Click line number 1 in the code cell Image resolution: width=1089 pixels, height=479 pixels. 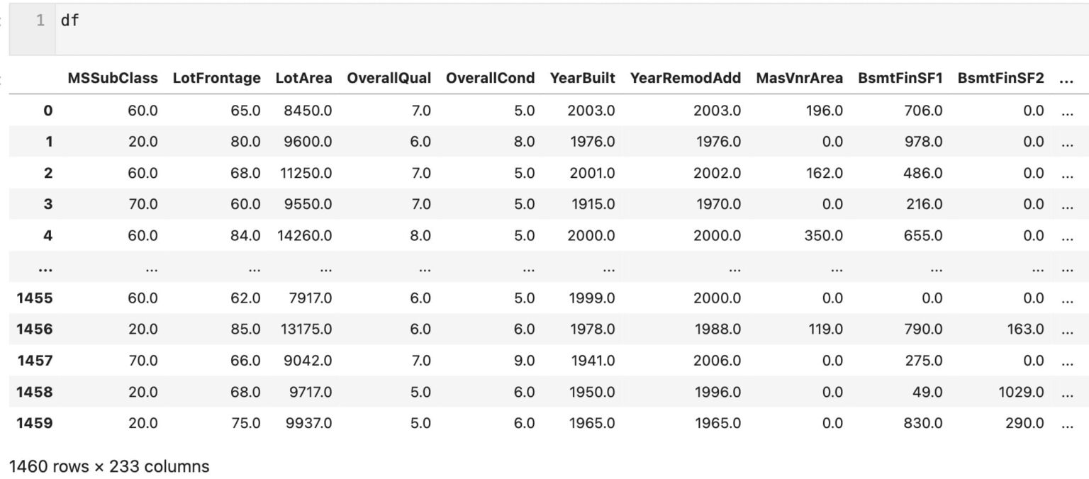pyautogui.click(x=40, y=21)
